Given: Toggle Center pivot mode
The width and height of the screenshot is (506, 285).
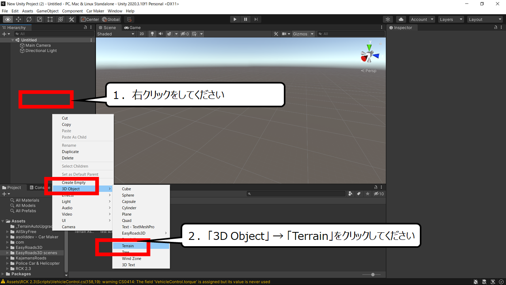Looking at the screenshot, I should (x=90, y=19).
